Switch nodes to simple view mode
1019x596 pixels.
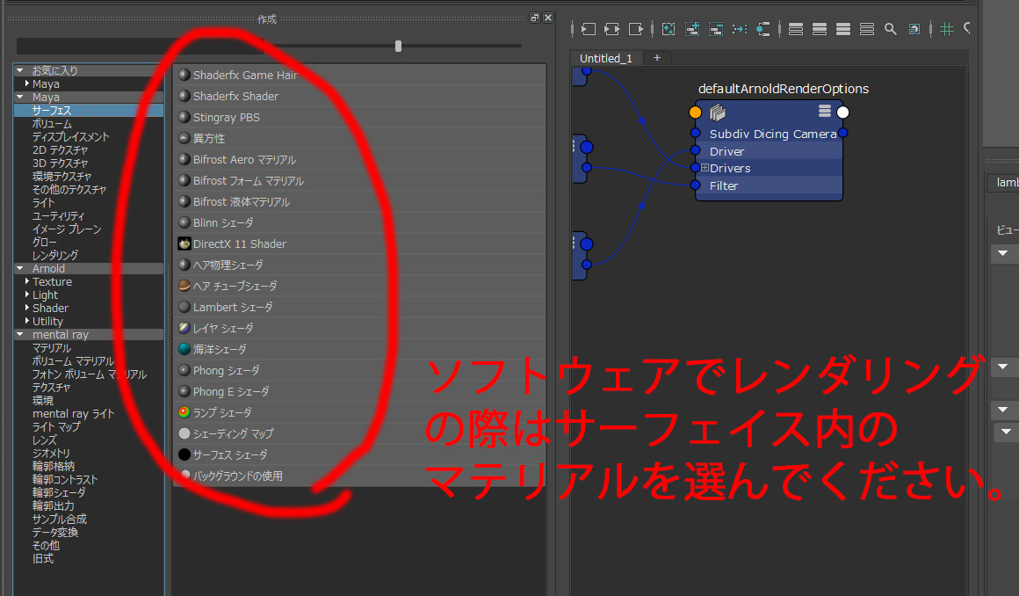796,29
